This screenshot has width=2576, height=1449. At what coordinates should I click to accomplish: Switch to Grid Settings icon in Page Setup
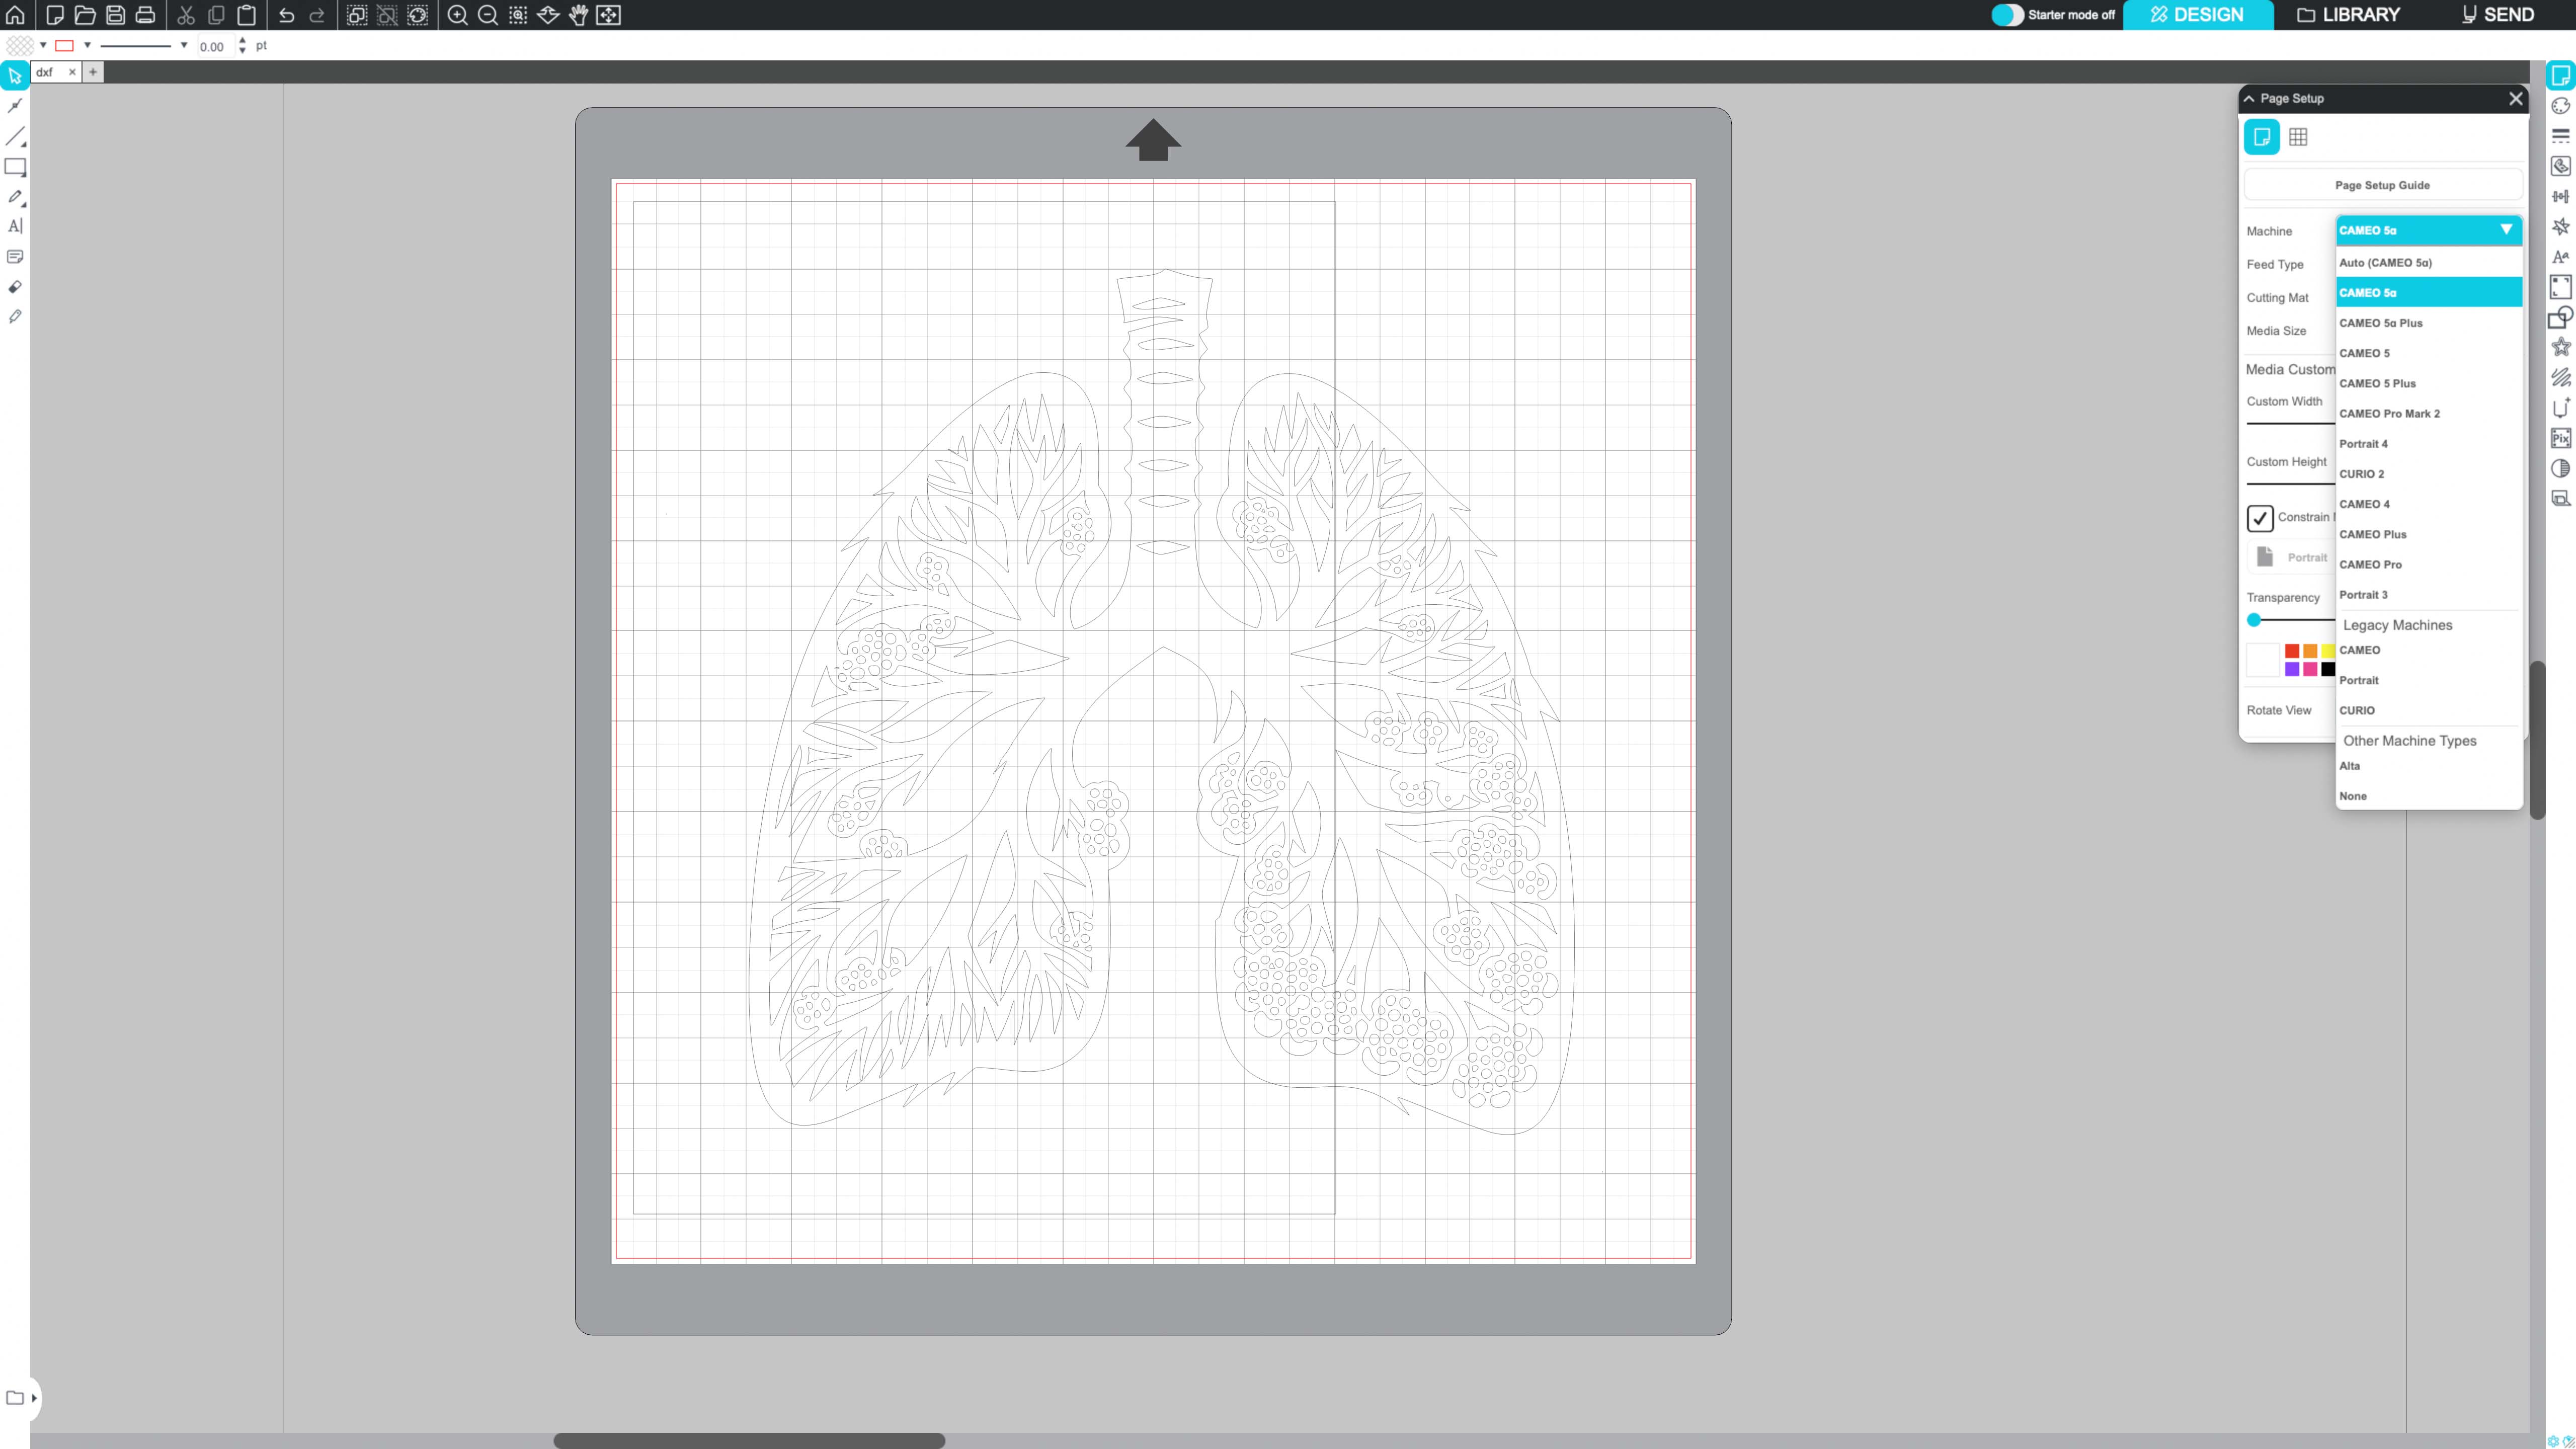(x=2298, y=137)
